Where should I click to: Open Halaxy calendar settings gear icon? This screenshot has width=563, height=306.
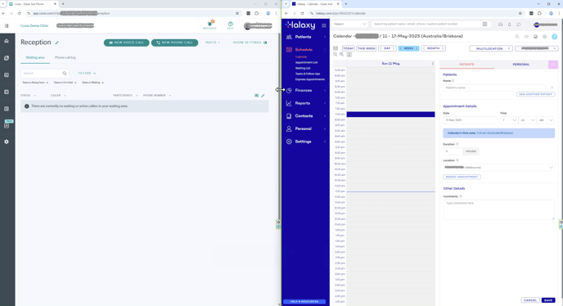click(545, 37)
